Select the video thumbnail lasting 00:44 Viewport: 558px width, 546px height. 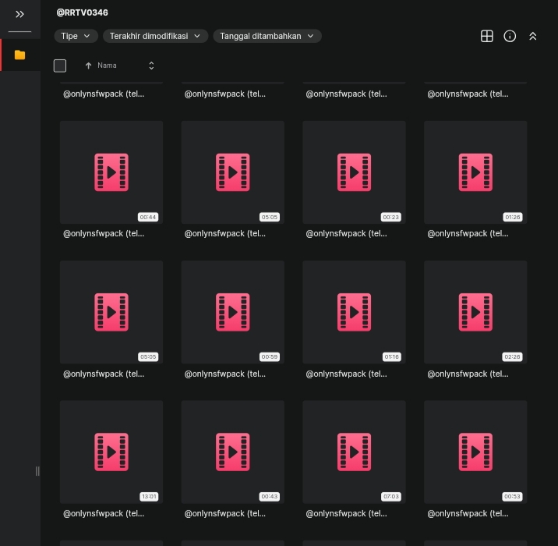click(x=111, y=172)
